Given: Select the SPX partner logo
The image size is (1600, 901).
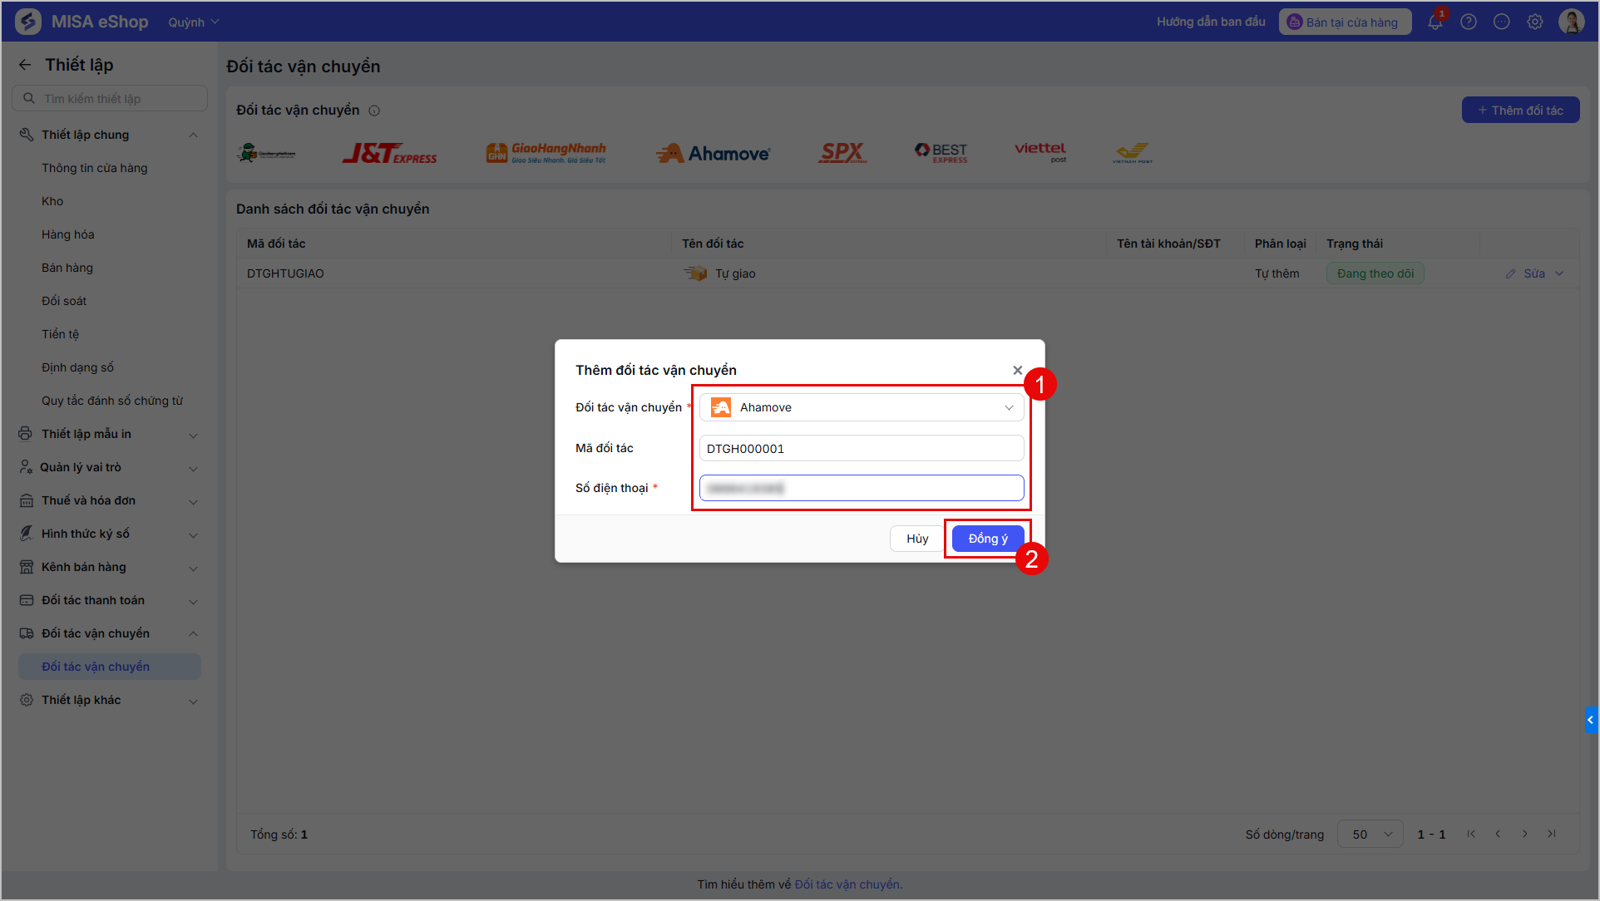Looking at the screenshot, I should pyautogui.click(x=842, y=153).
